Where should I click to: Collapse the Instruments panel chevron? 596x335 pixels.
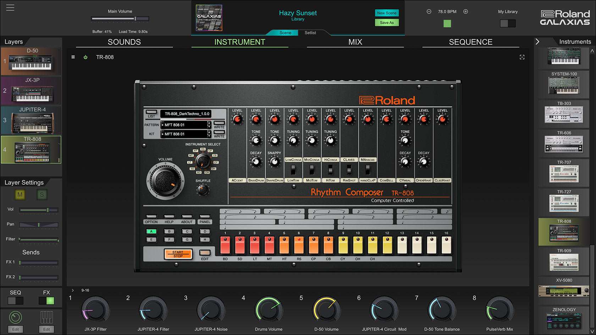(537, 41)
